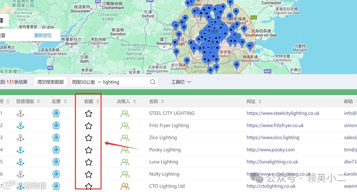The image size is (357, 192).
Task: Click the search magnifier icon
Action: pyautogui.click(x=153, y=82)
